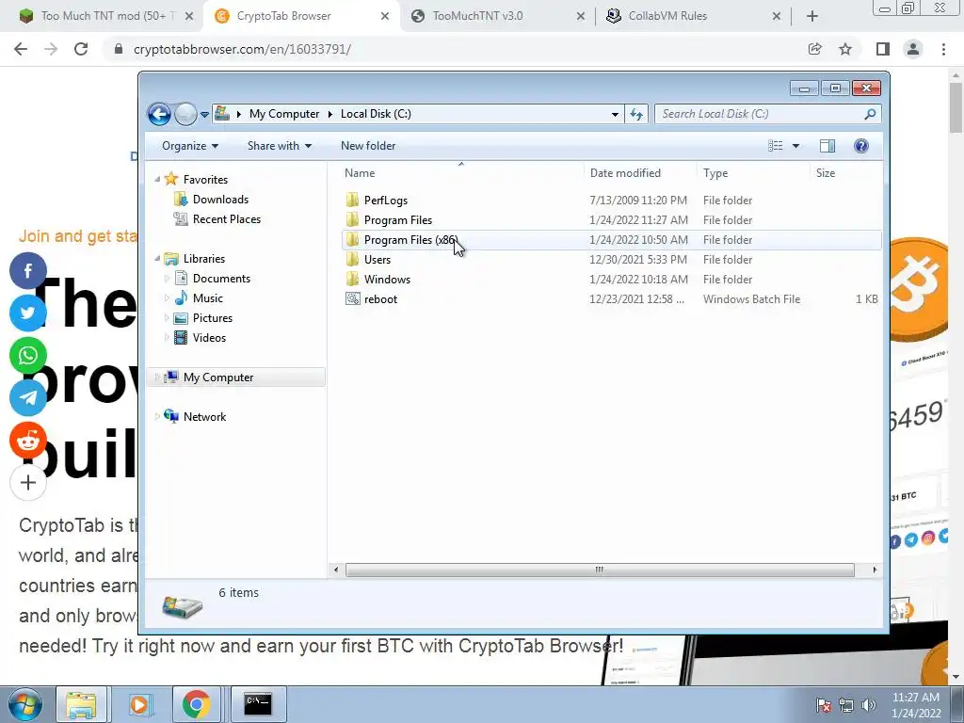Collapse the Favorites group arrow
Screen dimensions: 964x723
pyautogui.click(x=157, y=180)
